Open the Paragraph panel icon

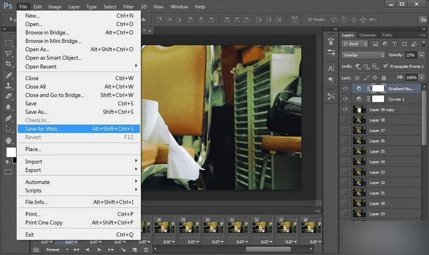pyautogui.click(x=331, y=80)
